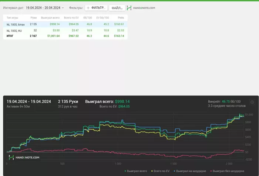Click the Hand2Note logo beside the filter buttons
Viewport: 259px width, 176px height.
click(141, 8)
